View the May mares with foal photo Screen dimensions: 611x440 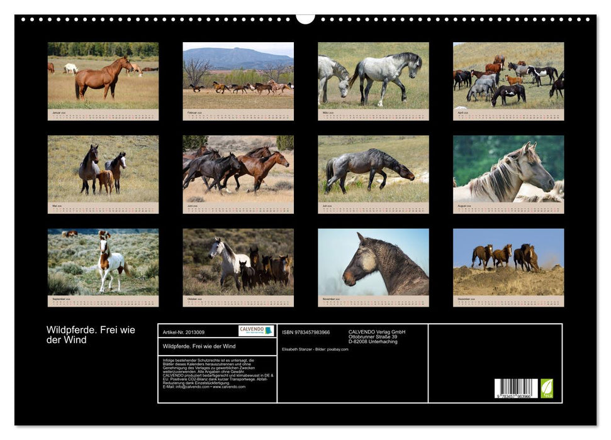click(x=103, y=169)
